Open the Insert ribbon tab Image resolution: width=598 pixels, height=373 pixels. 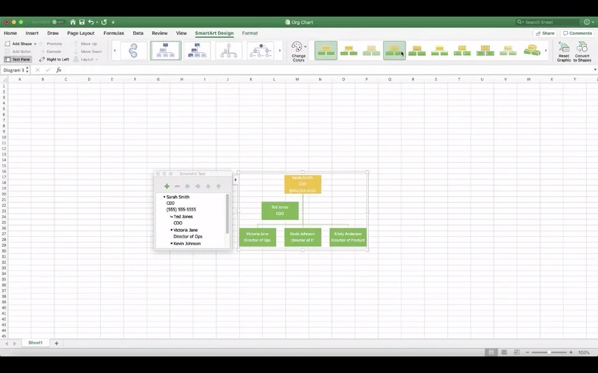pyautogui.click(x=32, y=33)
